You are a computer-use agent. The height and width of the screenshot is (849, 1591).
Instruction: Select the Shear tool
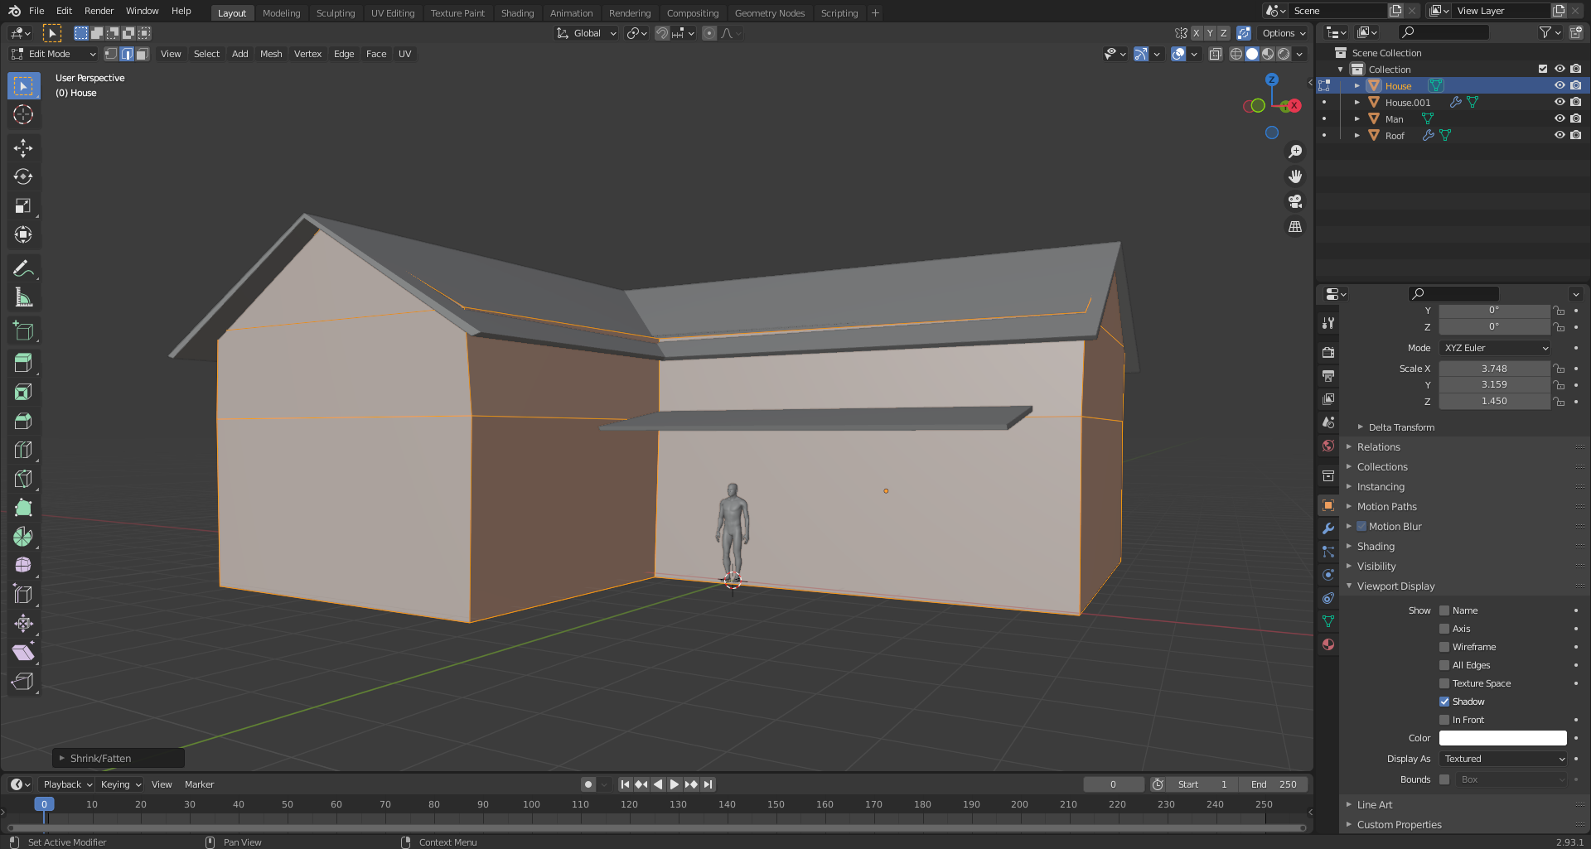pos(23,653)
